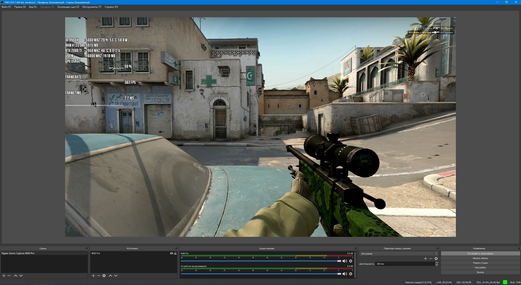This screenshot has width=521, height=285.
Task: Click the 4K60 Pro audio level meter
Action: 267,256
